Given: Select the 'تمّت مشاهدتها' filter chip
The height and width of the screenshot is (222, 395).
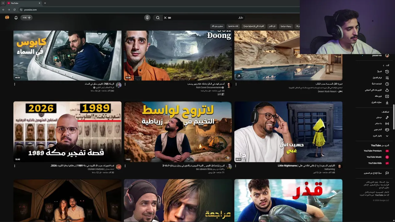Looking at the screenshot, I should click(233, 26).
